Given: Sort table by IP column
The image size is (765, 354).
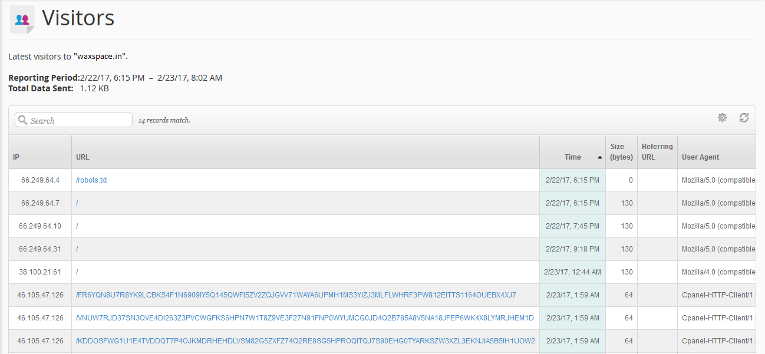Looking at the screenshot, I should [17, 157].
